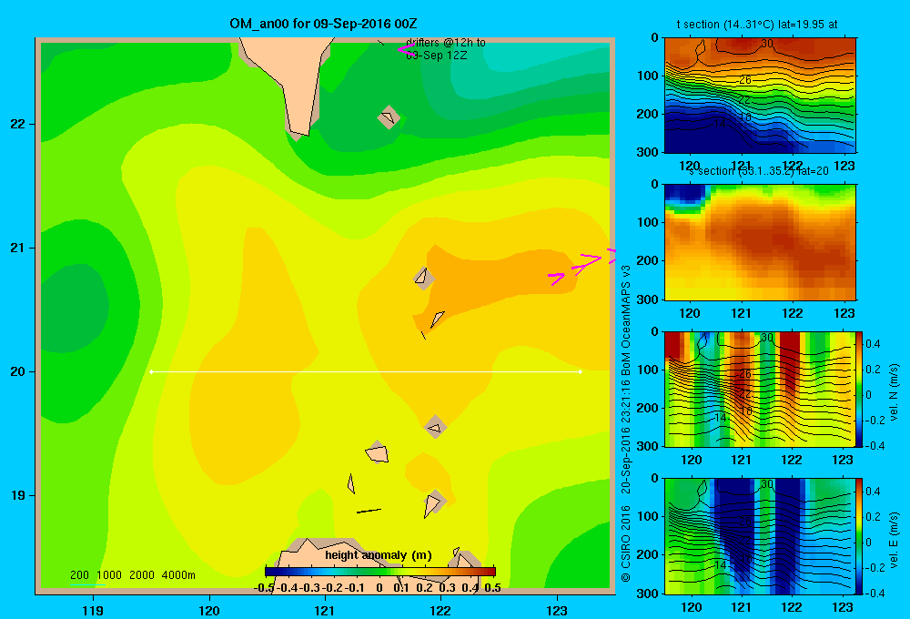Click the main map's longitude 123 axis label
Screen dimensions: 910x619
(x=557, y=610)
